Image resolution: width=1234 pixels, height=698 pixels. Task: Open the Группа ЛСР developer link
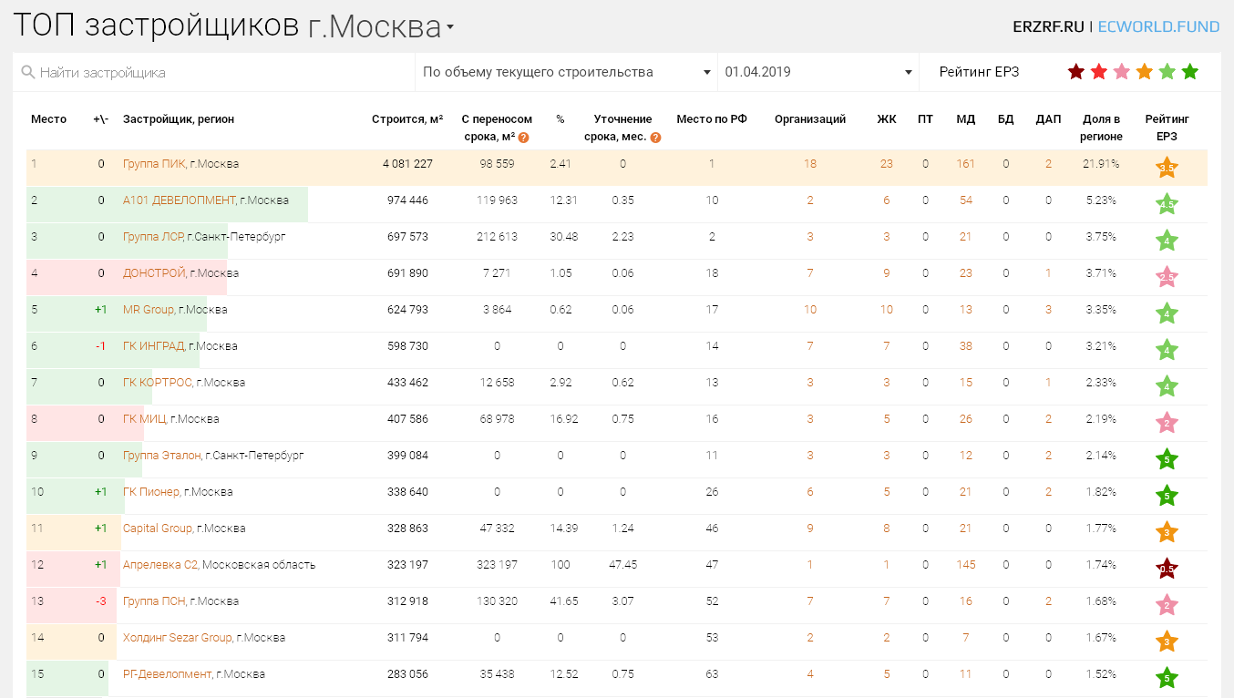(152, 237)
